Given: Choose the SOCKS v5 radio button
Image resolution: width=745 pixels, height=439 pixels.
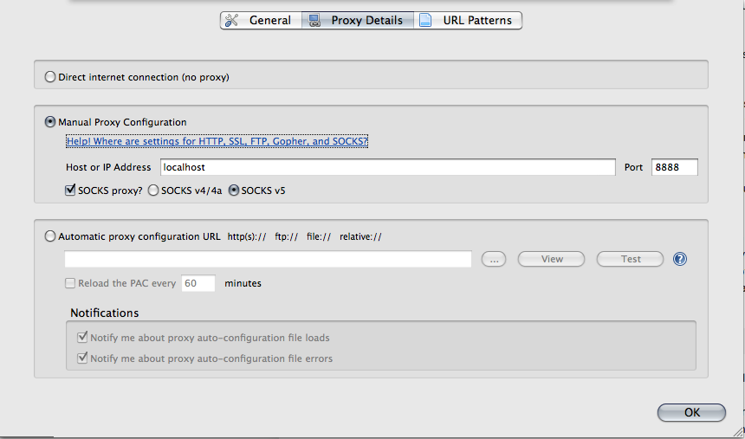Looking at the screenshot, I should pyautogui.click(x=234, y=190).
